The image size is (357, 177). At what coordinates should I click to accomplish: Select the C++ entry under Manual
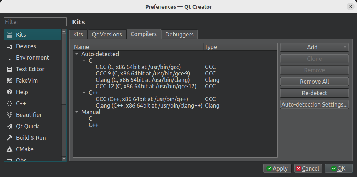93,125
